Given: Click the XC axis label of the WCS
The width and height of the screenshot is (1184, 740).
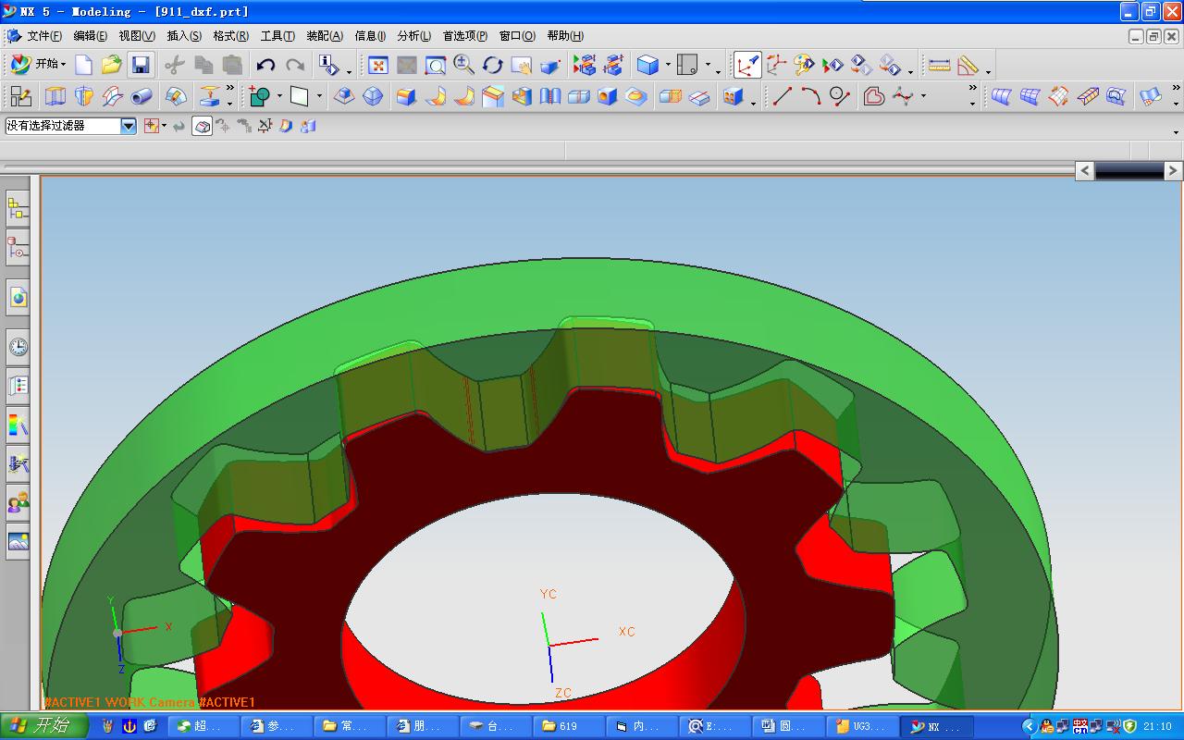Looking at the screenshot, I should click(x=627, y=632).
